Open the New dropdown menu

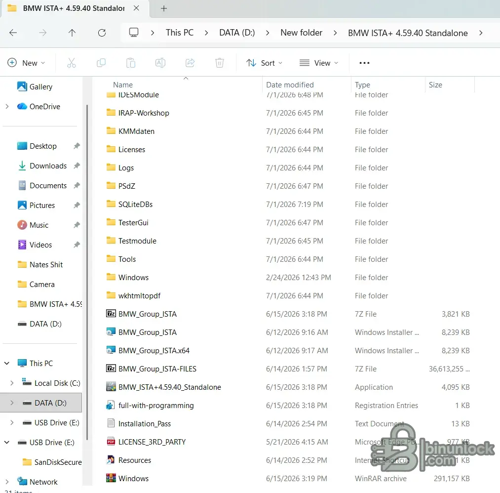click(x=26, y=63)
